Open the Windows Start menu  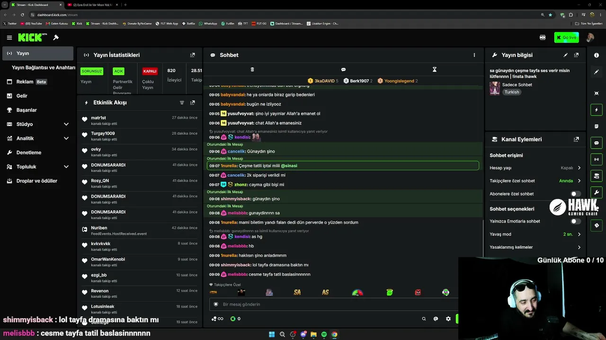[272, 334]
